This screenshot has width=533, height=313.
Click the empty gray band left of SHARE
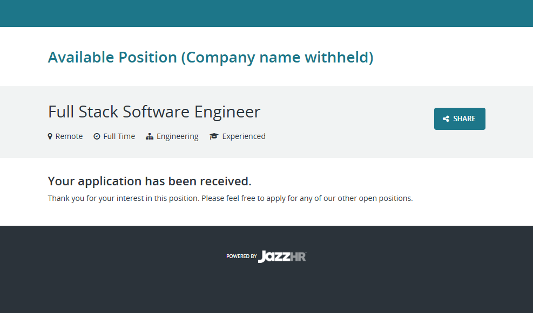click(x=351, y=121)
